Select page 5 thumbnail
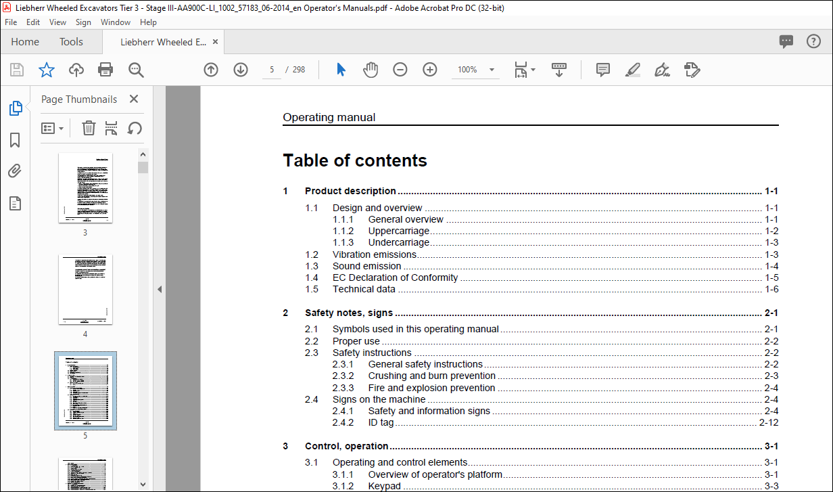Screen dimensions: 833x492 pos(85,390)
